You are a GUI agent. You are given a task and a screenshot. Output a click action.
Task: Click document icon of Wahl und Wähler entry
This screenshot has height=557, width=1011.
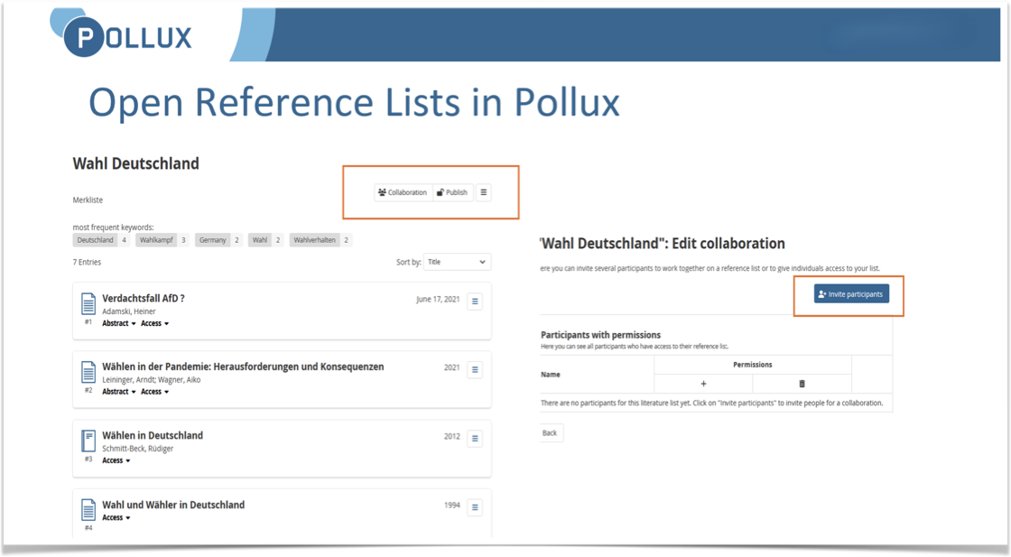tap(88, 510)
